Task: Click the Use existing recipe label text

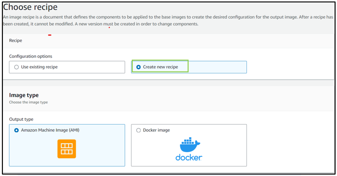Action: pos(39,67)
